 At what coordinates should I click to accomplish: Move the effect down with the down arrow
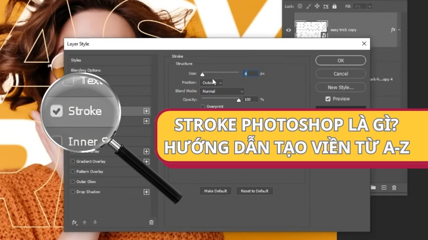tap(95, 222)
